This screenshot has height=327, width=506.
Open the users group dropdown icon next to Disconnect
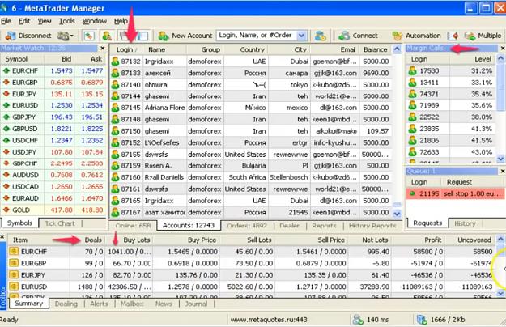pos(66,36)
